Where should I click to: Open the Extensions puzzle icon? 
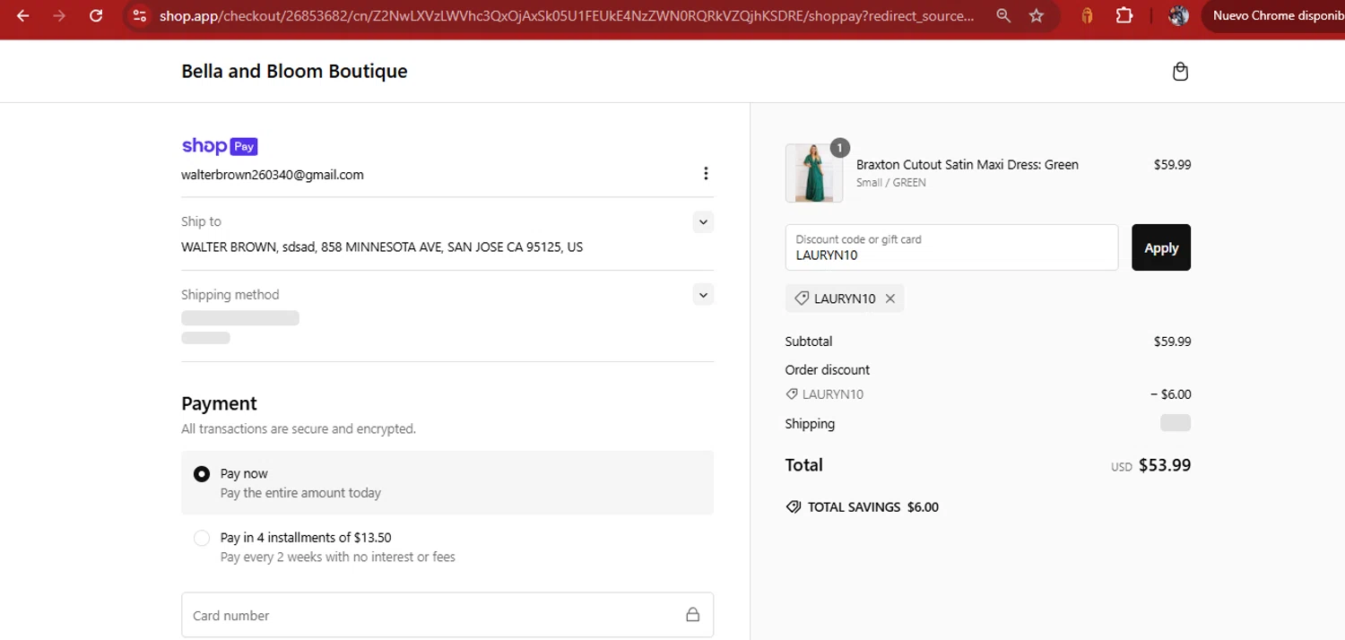1124,15
